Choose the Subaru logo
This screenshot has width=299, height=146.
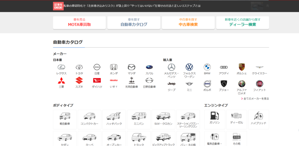click(149, 67)
